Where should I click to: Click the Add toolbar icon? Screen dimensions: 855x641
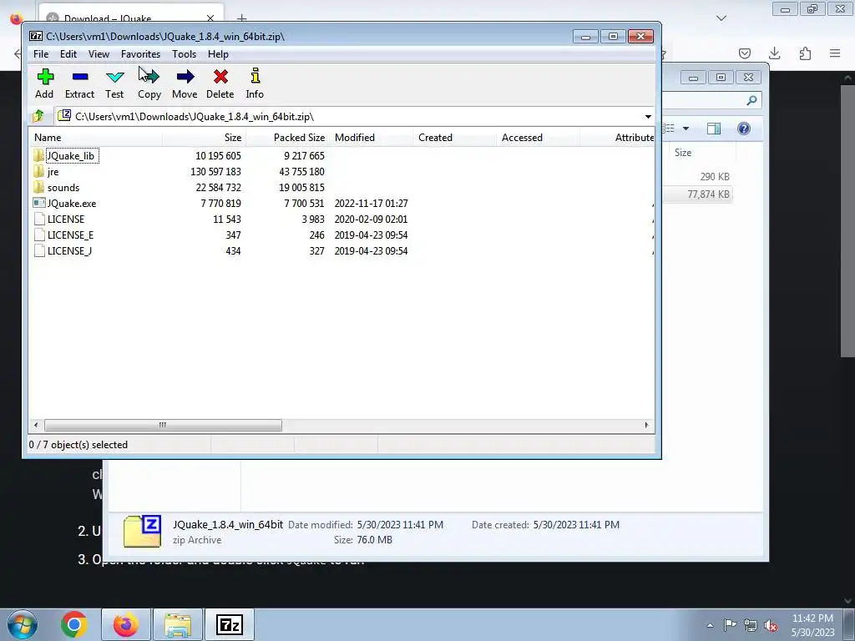pos(45,77)
